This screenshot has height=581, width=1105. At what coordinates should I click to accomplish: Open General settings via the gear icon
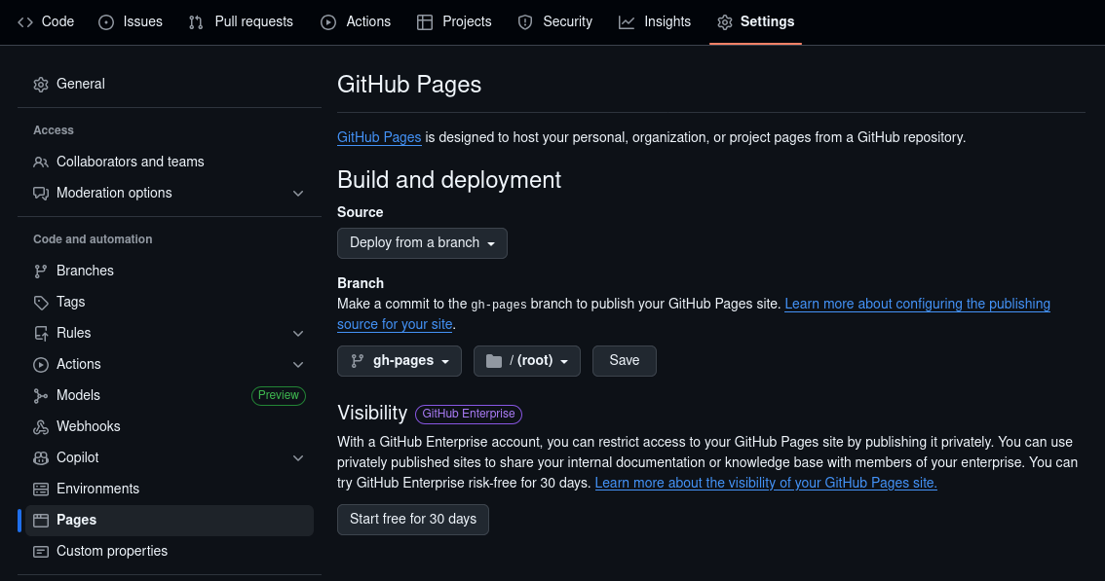[x=41, y=84]
